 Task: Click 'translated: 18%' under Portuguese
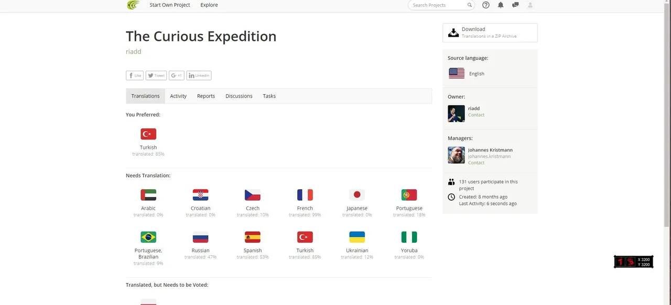coord(409,215)
